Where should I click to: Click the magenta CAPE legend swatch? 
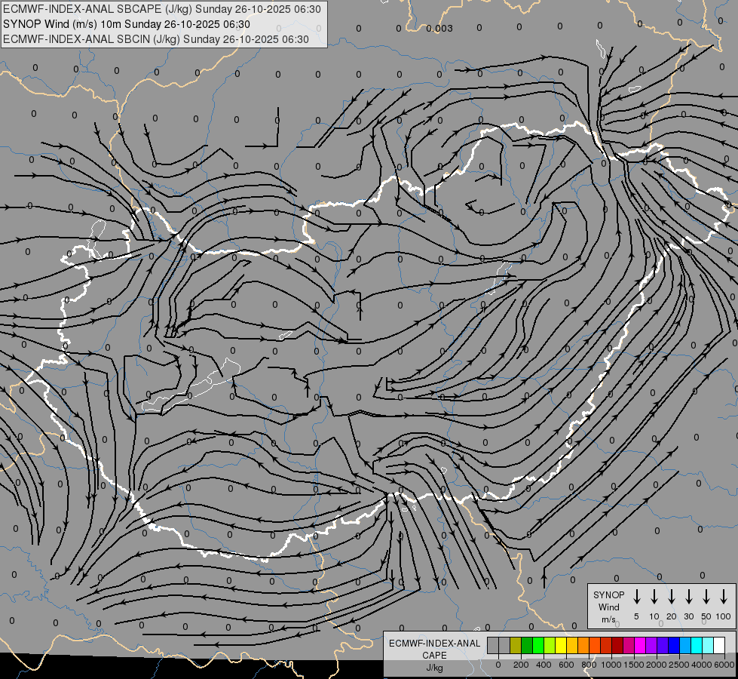[x=640, y=645]
